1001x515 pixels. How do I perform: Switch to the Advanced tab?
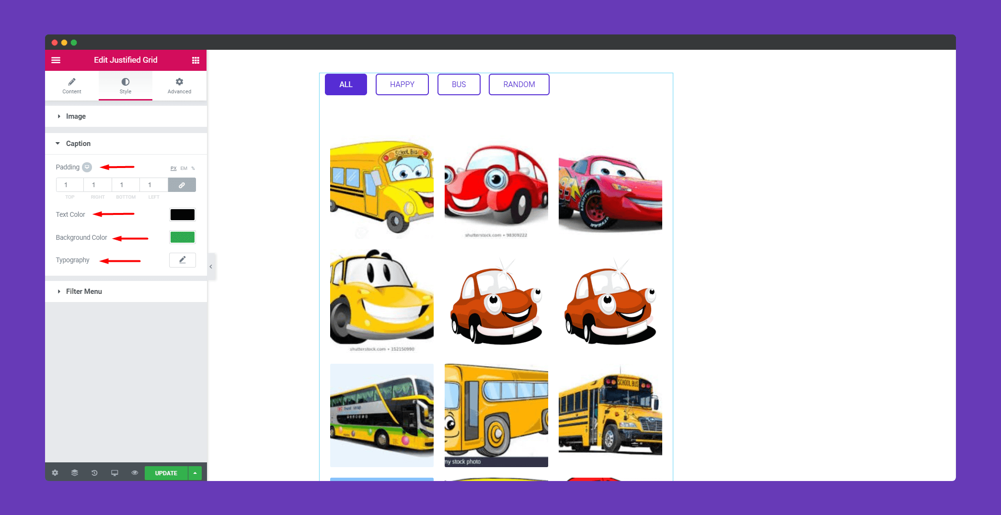click(x=179, y=86)
